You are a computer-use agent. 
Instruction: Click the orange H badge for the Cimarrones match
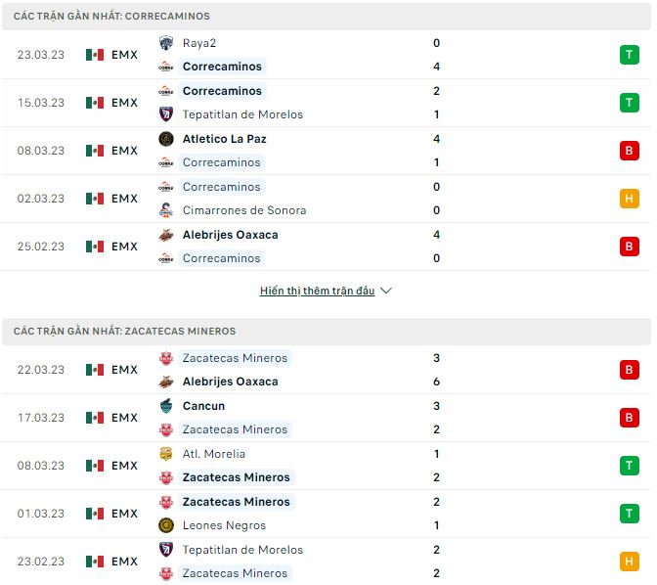[629, 199]
